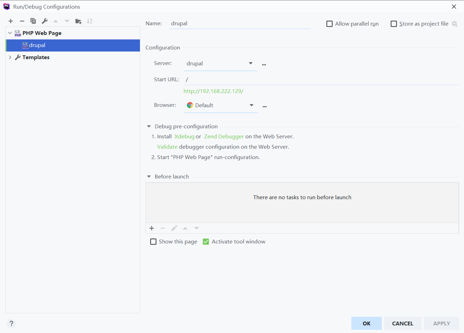The image size is (464, 333).
Task: Open gear settings beside Store as project file
Action: tap(454, 24)
